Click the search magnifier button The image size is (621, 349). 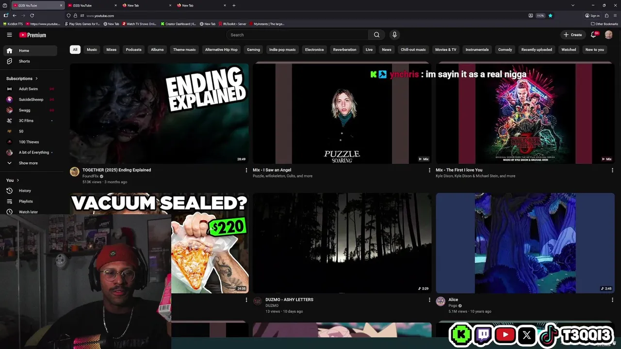coord(376,35)
